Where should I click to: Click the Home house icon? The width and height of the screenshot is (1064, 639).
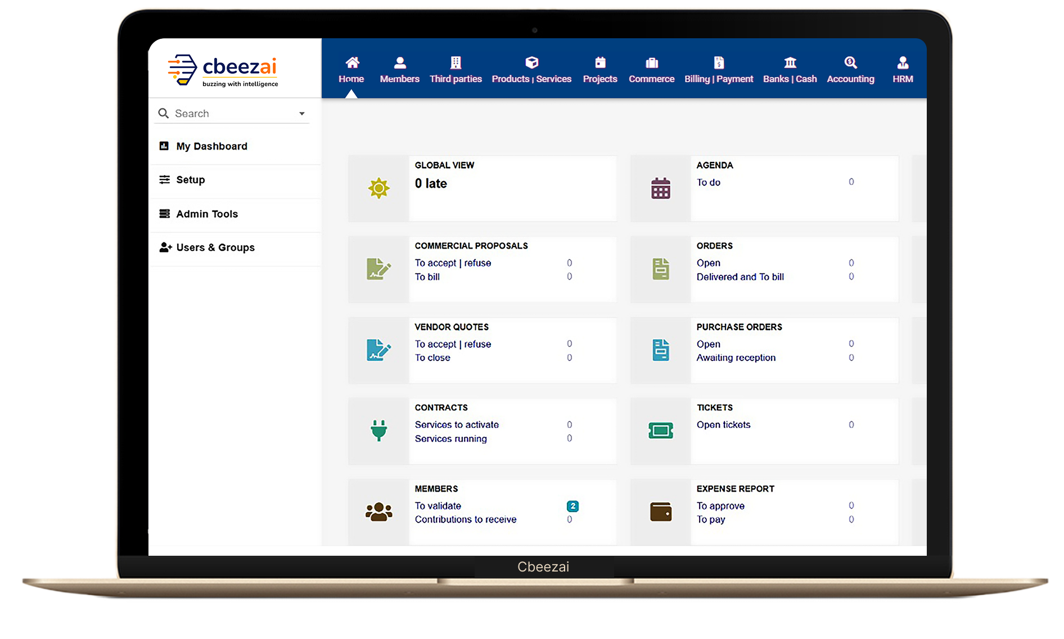point(352,62)
